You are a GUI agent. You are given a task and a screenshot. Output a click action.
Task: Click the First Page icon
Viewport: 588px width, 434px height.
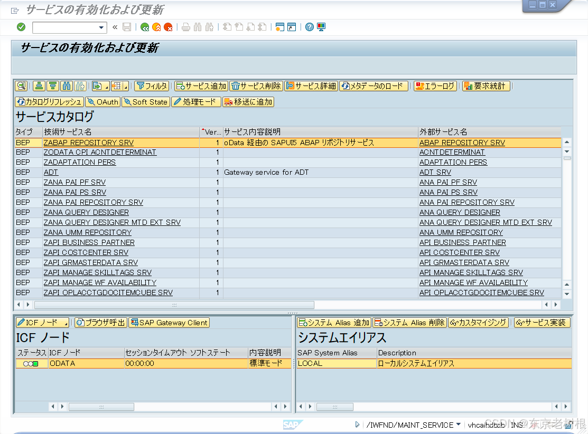pos(227,27)
